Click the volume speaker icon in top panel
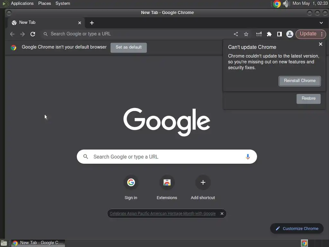Image resolution: width=329 pixels, height=247 pixels. pyautogui.click(x=286, y=4)
